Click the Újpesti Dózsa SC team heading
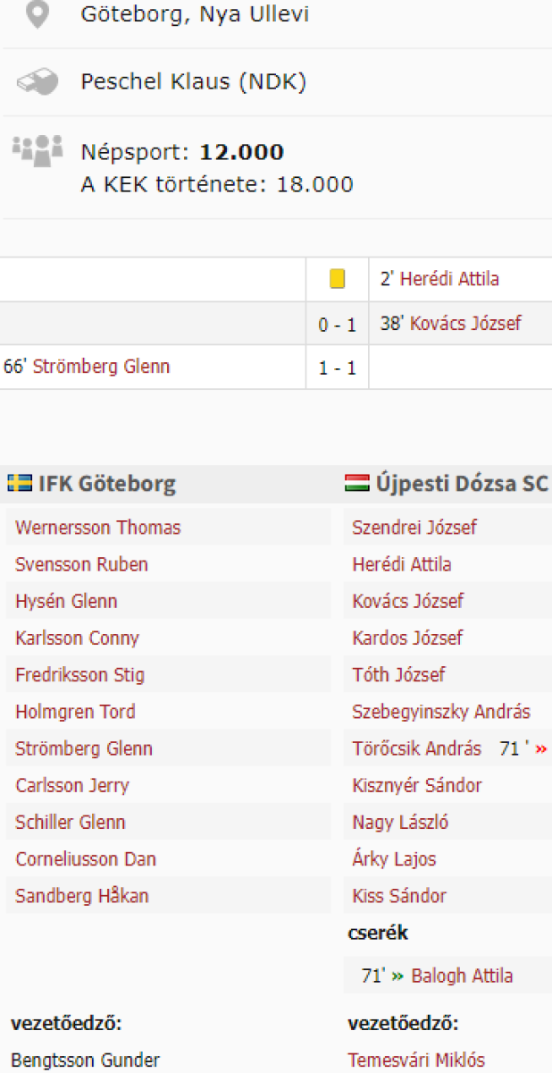The image size is (552, 1073). (x=459, y=484)
